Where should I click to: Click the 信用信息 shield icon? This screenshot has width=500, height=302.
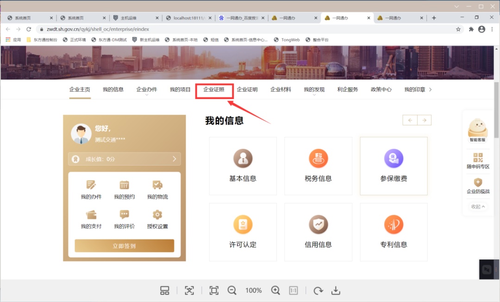click(x=318, y=225)
